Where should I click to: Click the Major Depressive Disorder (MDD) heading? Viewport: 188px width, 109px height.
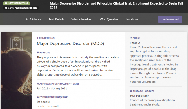pyautogui.click(x=70, y=44)
